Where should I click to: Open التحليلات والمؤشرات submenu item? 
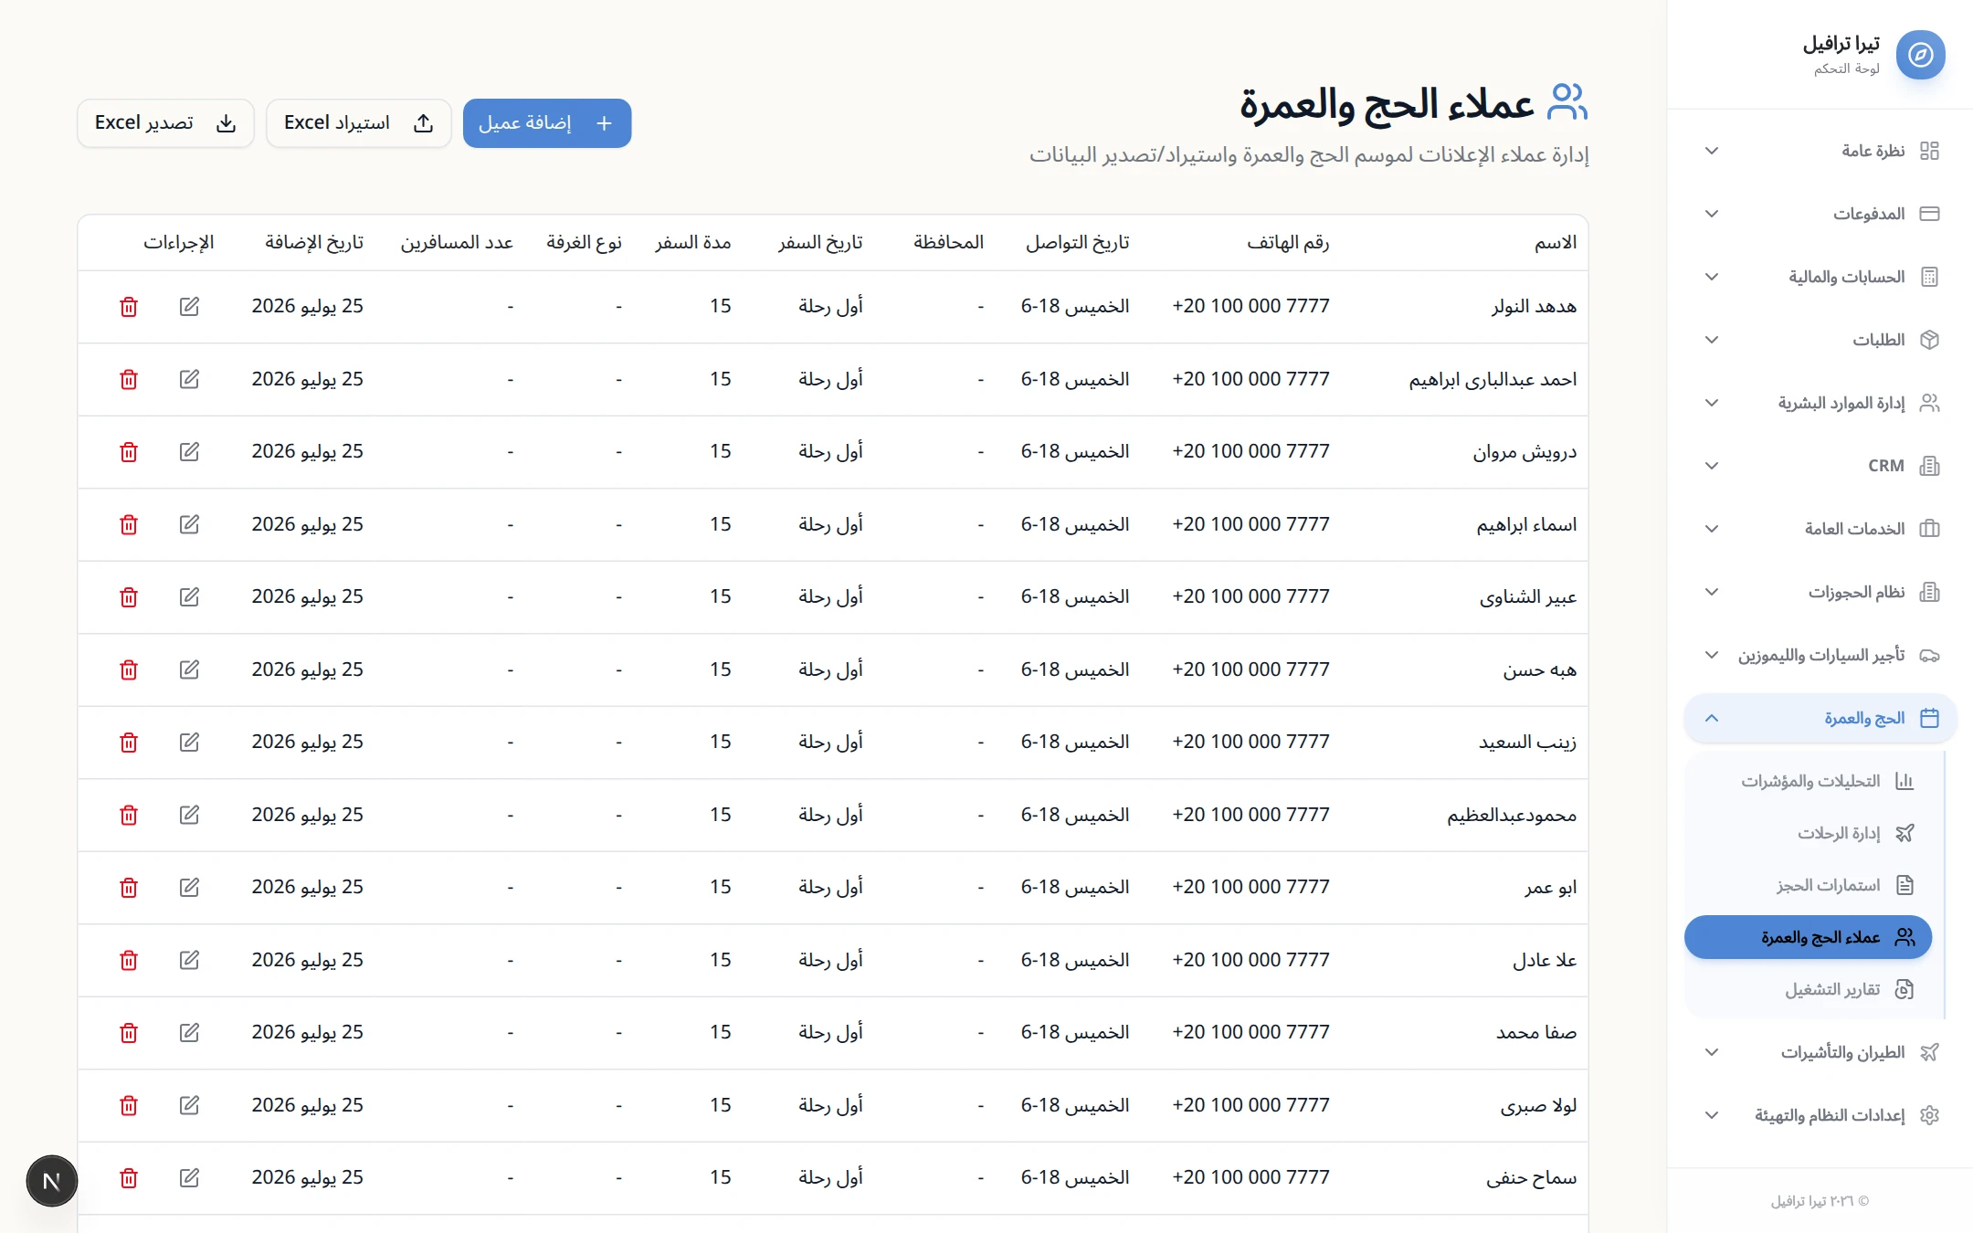pos(1809,781)
